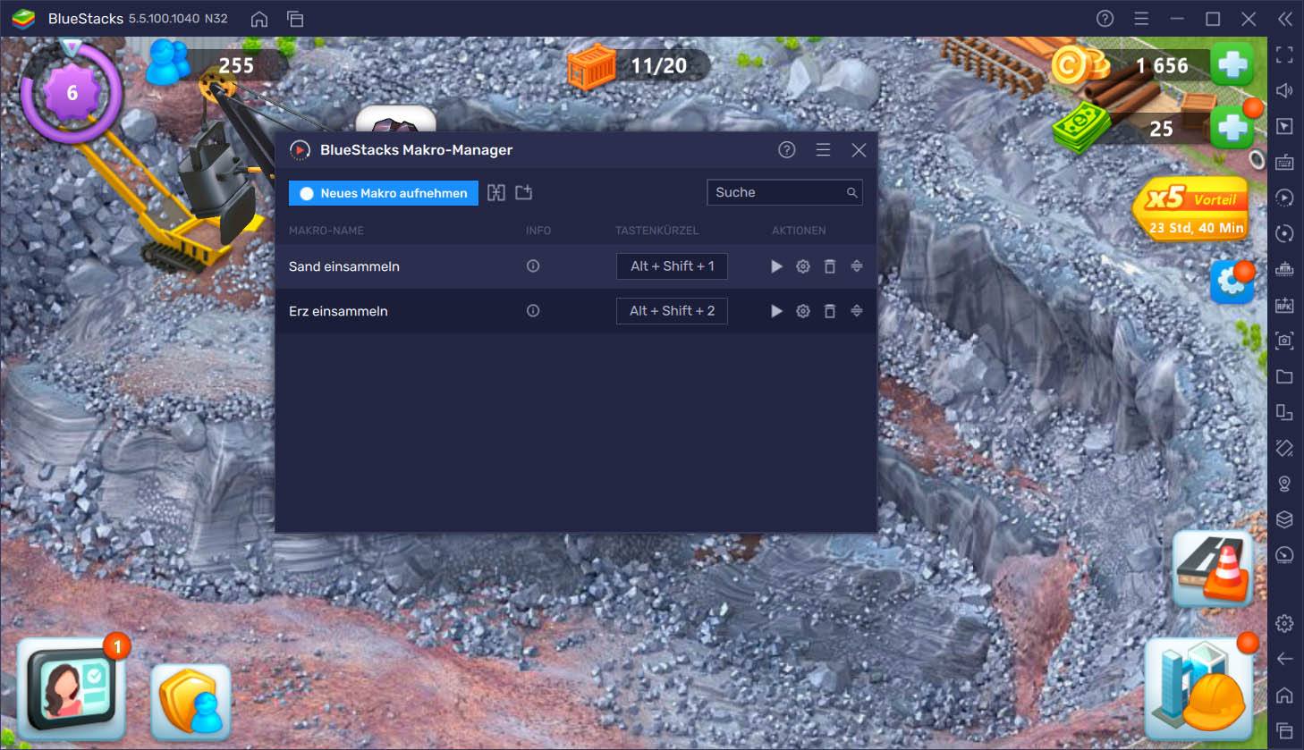Click 'Neues Makro aufnehmen' record button
The height and width of the screenshot is (750, 1304).
click(x=383, y=193)
